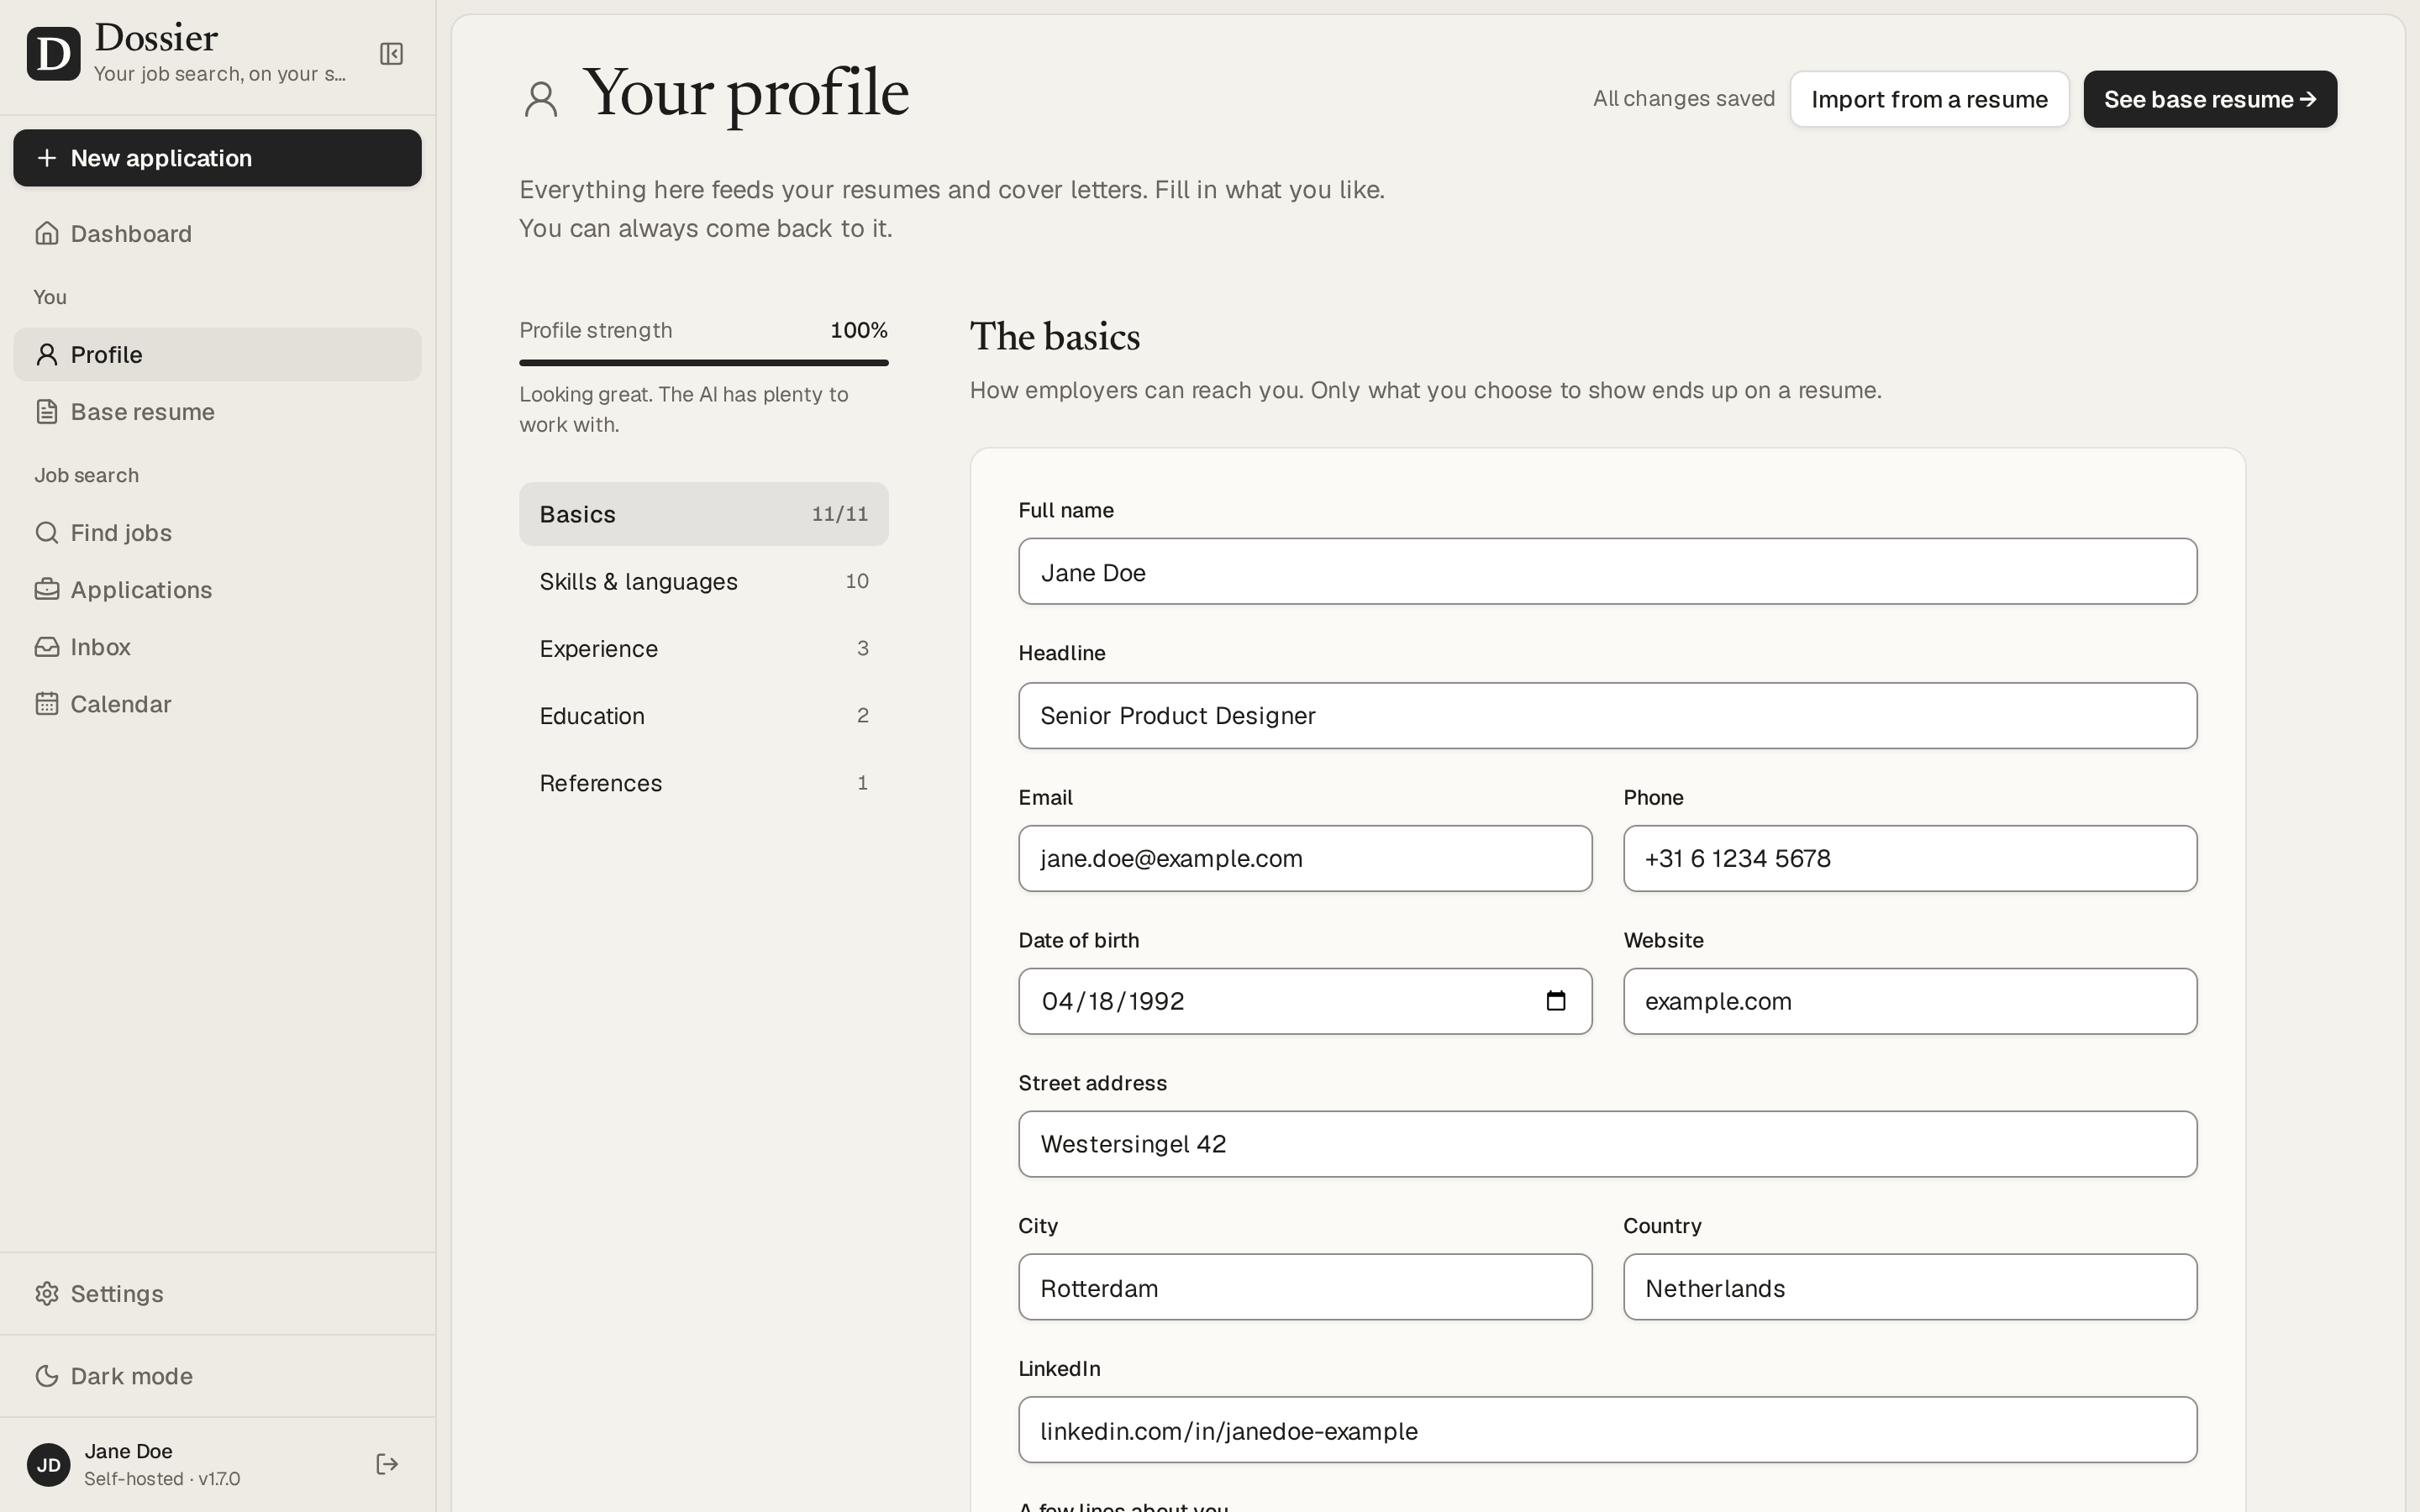The height and width of the screenshot is (1512, 2420).
Task: Click the Phone input field
Action: pyautogui.click(x=1910, y=858)
